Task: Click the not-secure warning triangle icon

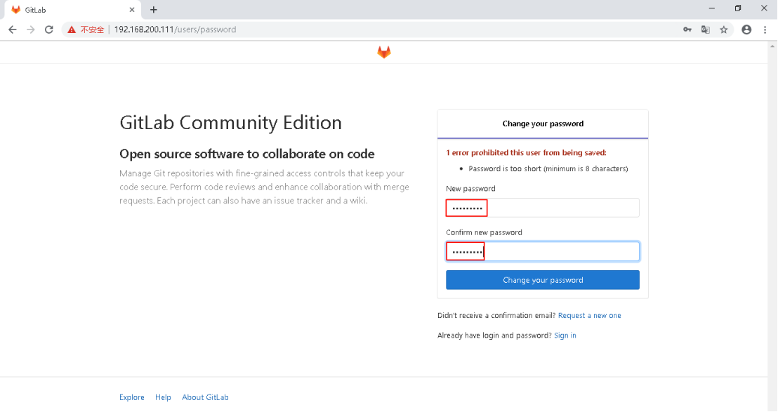Action: [72, 29]
